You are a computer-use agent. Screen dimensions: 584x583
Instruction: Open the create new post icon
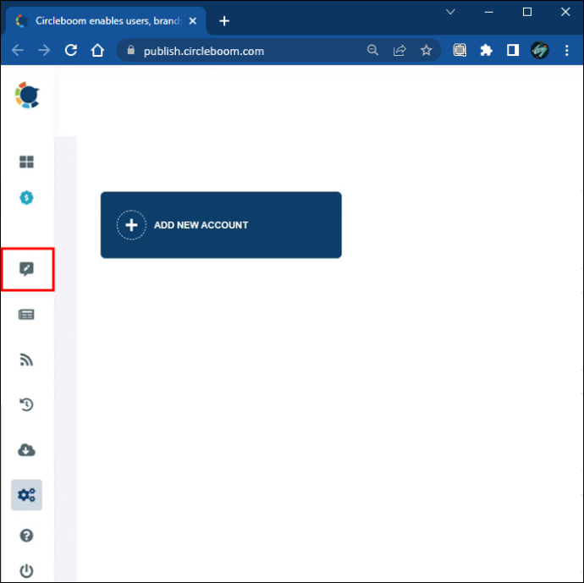[x=26, y=269]
